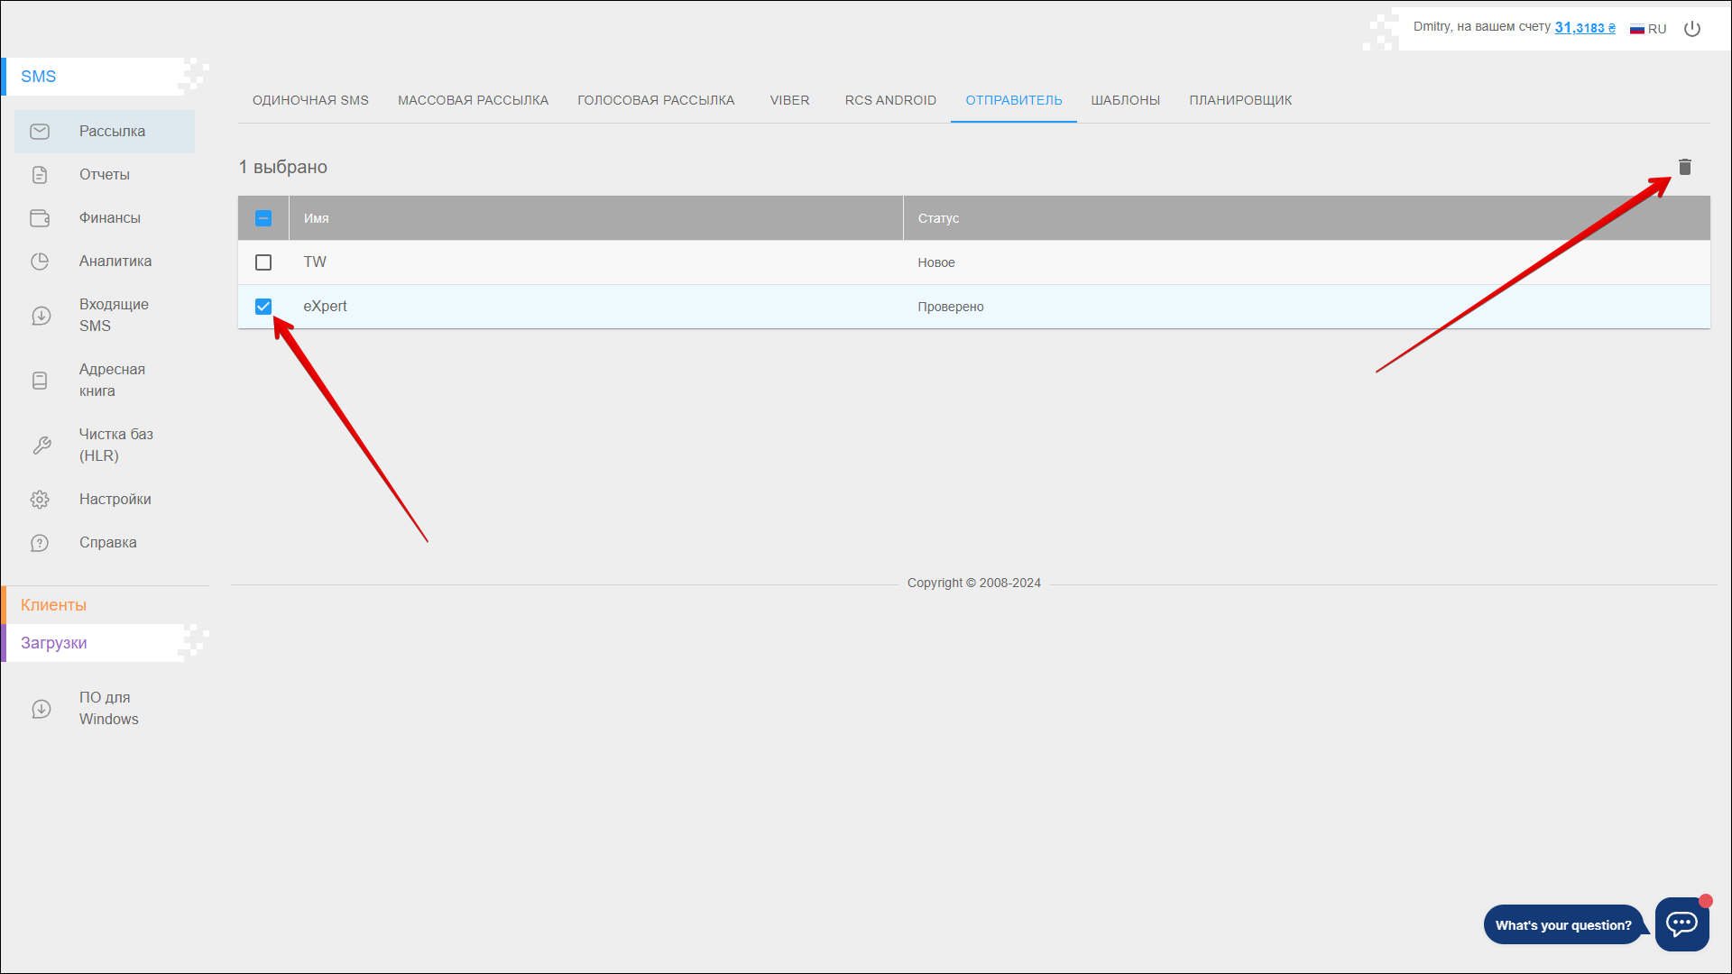Click the account balance 31,3183 link
The height and width of the screenshot is (974, 1732).
coord(1584,28)
